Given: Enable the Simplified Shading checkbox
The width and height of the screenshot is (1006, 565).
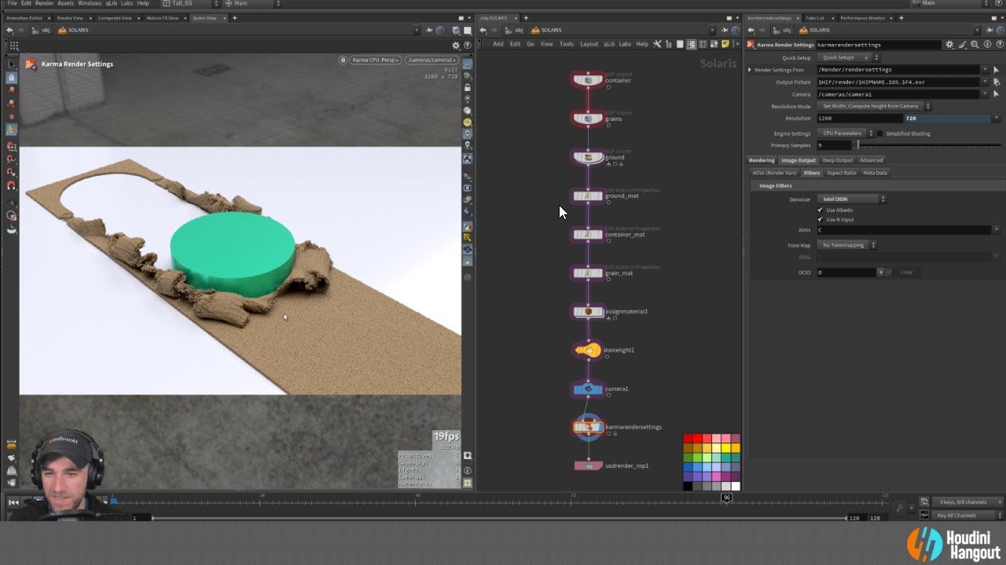Looking at the screenshot, I should click(879, 133).
